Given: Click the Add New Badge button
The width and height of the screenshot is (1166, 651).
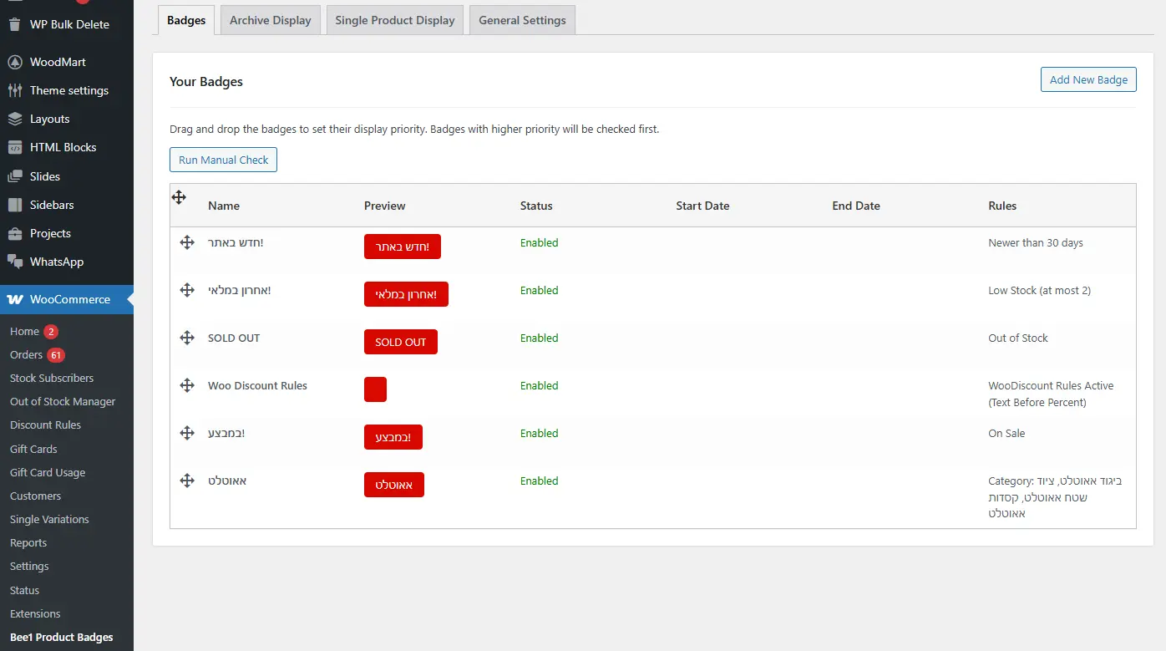Looking at the screenshot, I should coord(1088,79).
